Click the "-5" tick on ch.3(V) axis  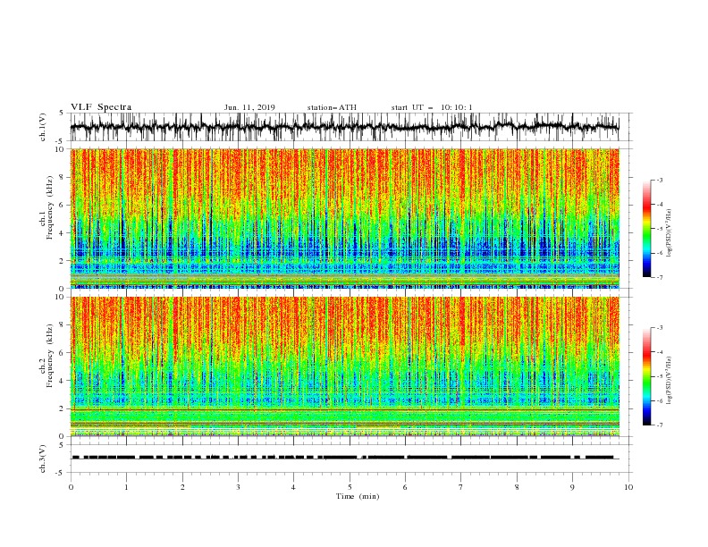coord(60,473)
